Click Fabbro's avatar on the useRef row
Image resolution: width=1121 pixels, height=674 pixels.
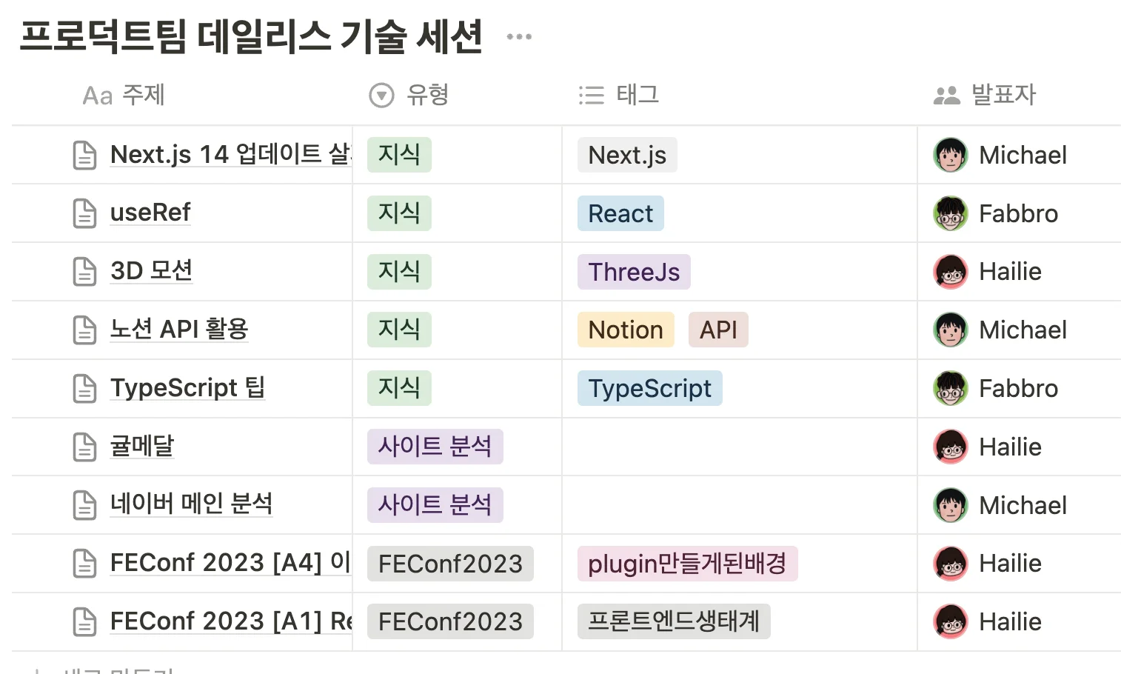point(950,213)
